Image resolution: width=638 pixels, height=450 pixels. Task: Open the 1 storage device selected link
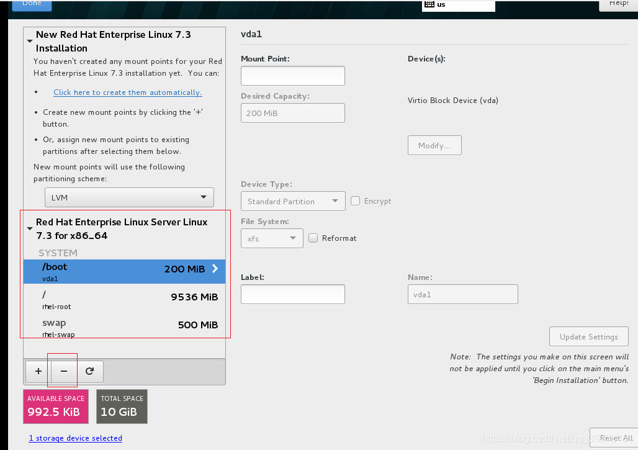(75, 438)
